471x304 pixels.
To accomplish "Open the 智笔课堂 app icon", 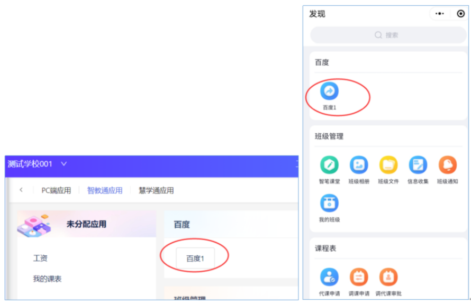I will click(x=329, y=165).
